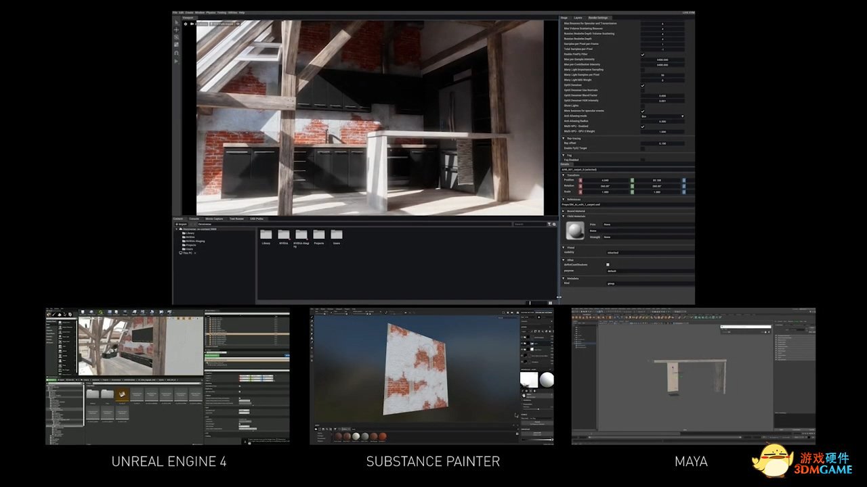Collapse the Other section in Details
The width and height of the screenshot is (867, 487).
(563, 259)
